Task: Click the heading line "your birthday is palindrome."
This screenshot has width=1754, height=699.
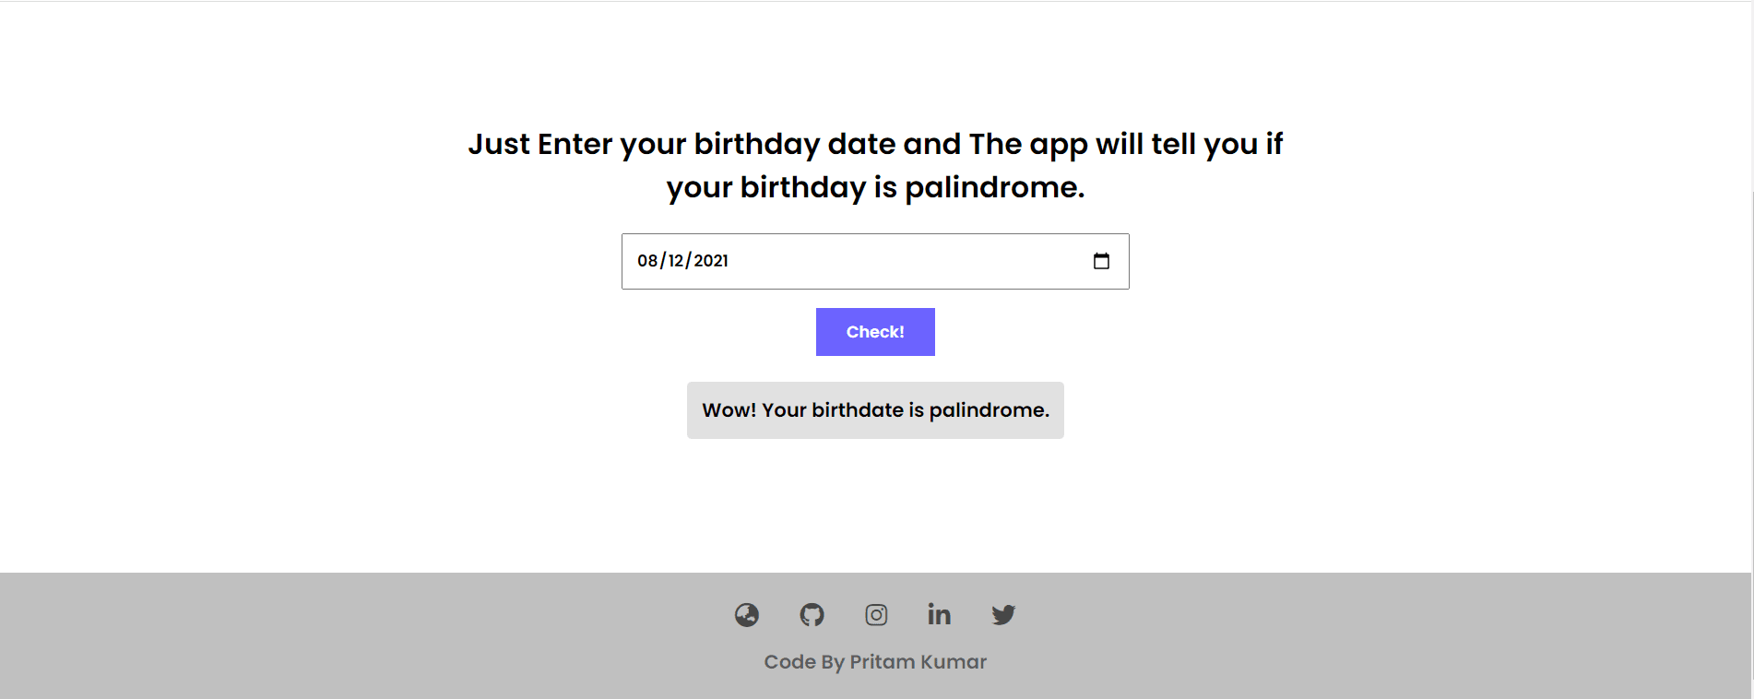Action: point(875,187)
